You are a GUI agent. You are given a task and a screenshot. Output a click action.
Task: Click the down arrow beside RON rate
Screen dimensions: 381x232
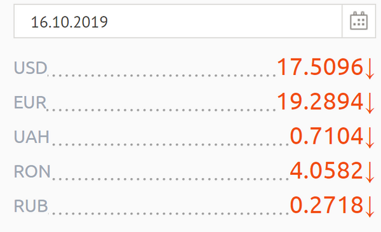coord(370,172)
